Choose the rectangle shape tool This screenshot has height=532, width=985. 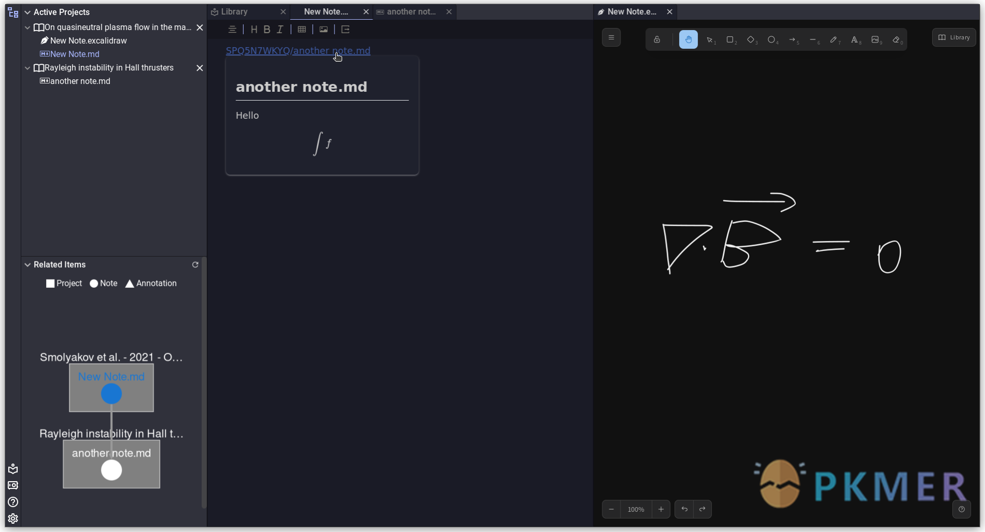(730, 40)
